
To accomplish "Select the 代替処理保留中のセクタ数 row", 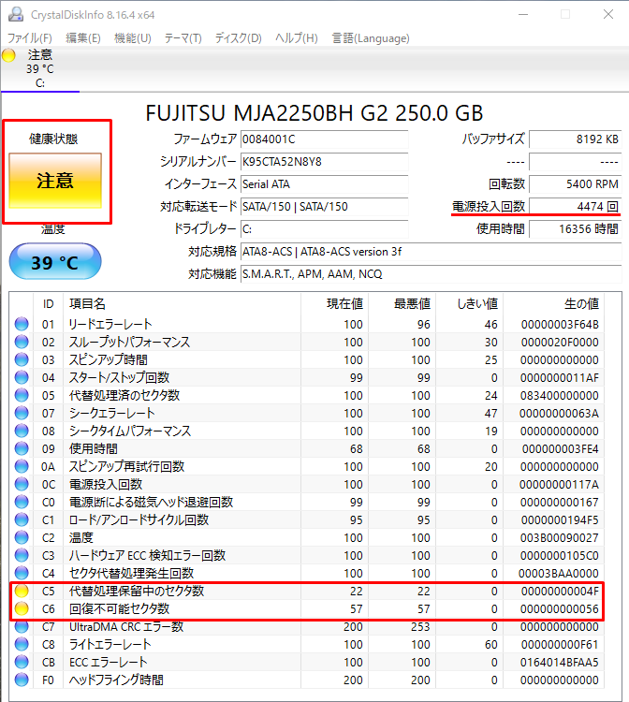I will click(x=307, y=591).
